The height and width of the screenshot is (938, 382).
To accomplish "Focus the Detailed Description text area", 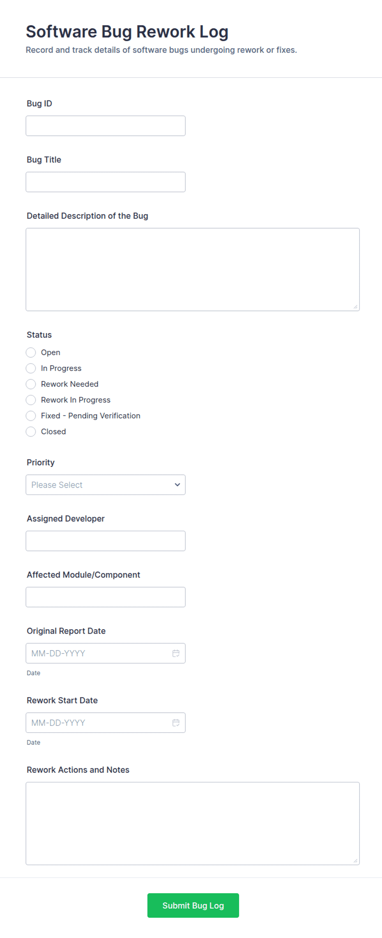I will click(193, 269).
